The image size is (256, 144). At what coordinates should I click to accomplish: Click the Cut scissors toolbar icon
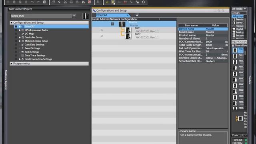click(8, 2)
